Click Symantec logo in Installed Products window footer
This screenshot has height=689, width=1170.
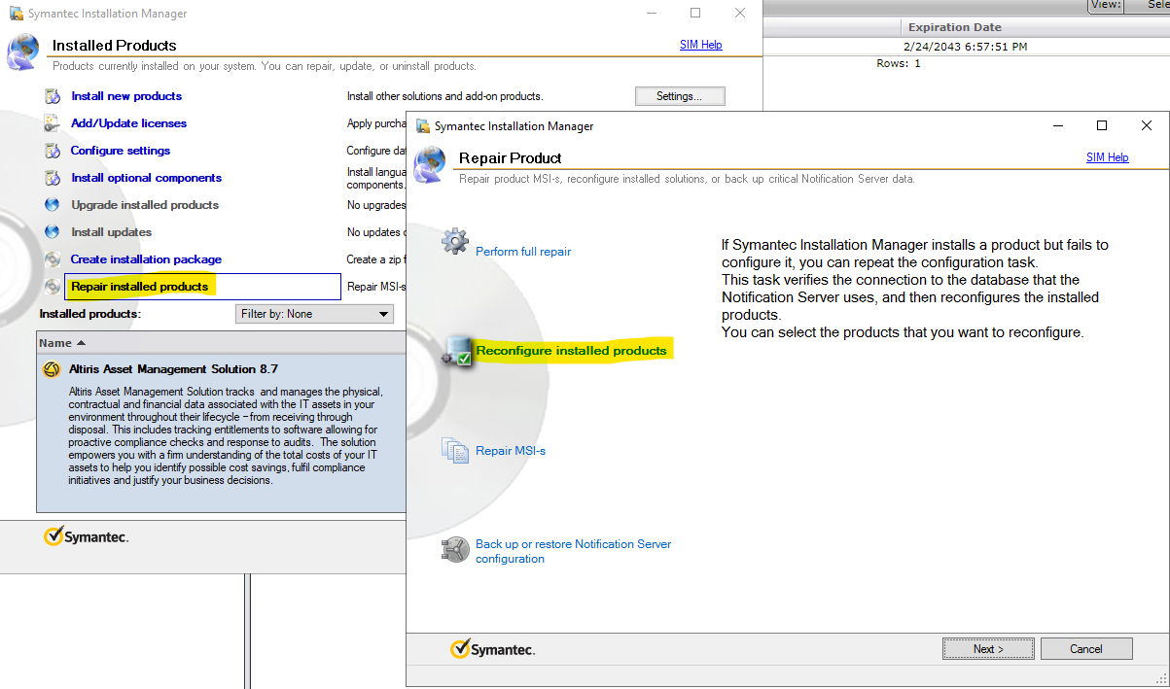pos(86,536)
